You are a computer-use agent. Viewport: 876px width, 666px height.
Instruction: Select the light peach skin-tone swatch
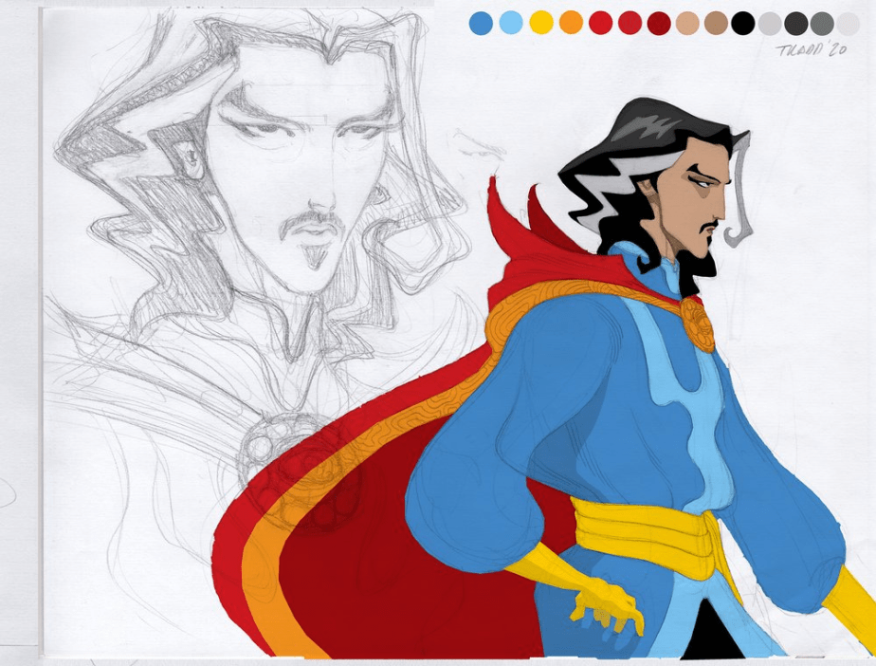coord(688,23)
